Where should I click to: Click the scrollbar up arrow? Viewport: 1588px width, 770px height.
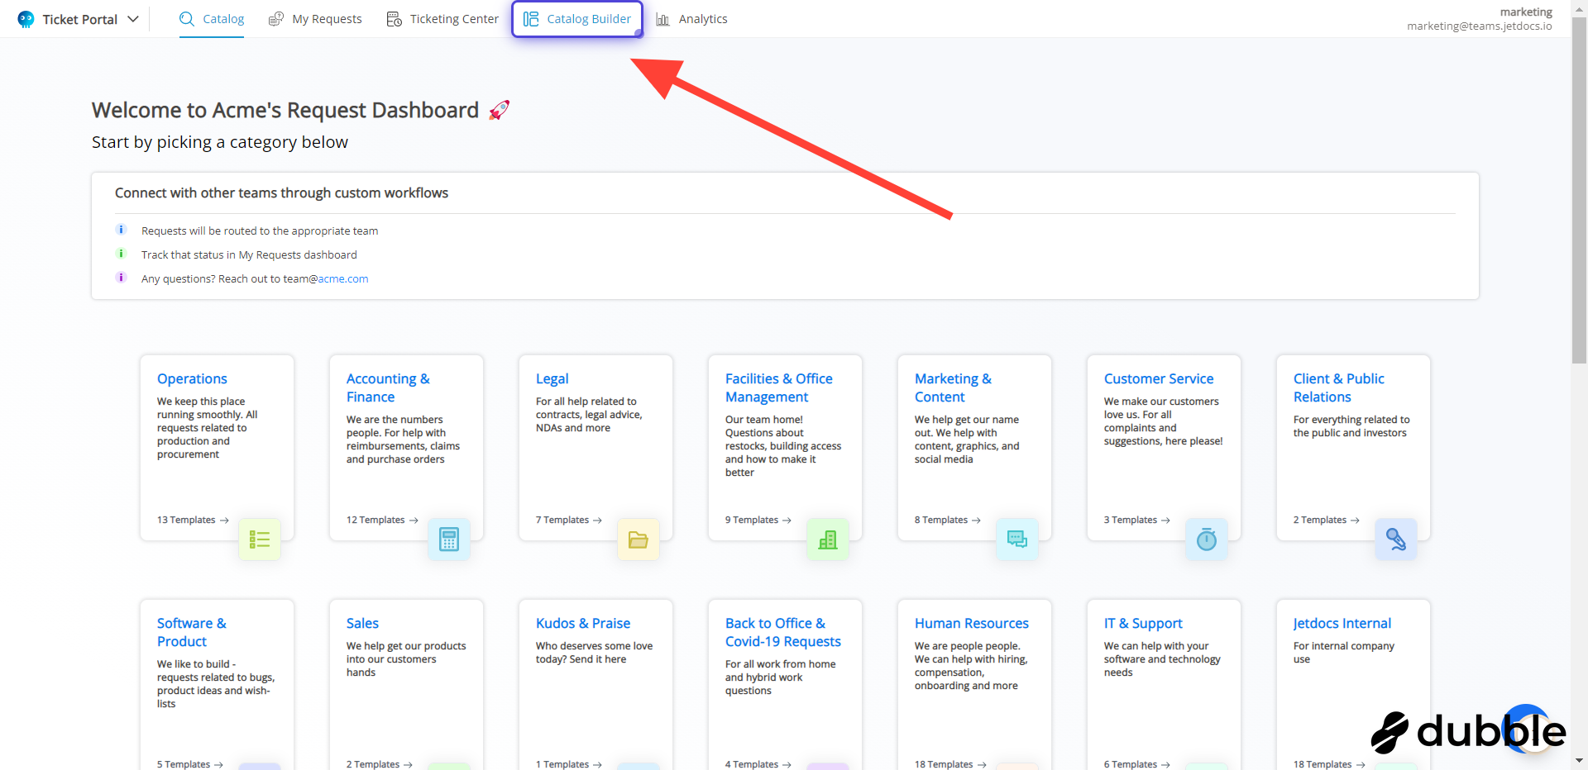[x=1579, y=7]
